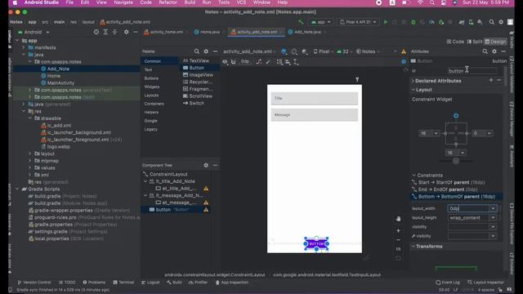
Task: Select ImageView in Palette
Action: tap(198, 75)
